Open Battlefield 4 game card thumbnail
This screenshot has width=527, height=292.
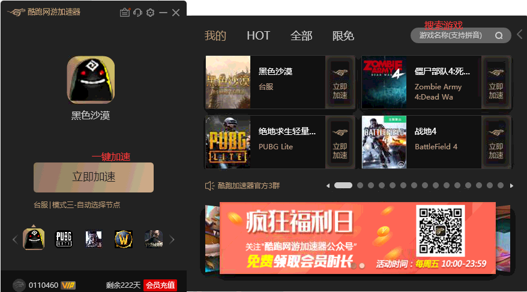[x=384, y=142]
